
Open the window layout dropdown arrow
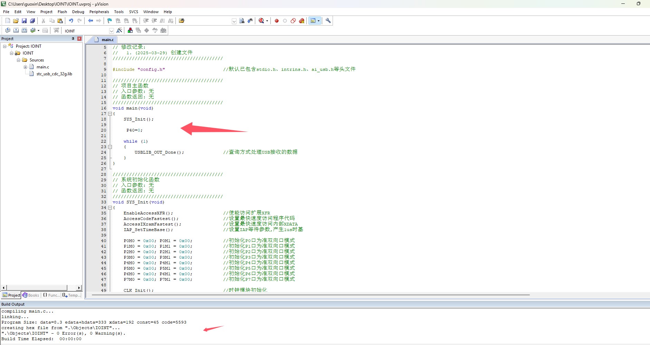(318, 21)
